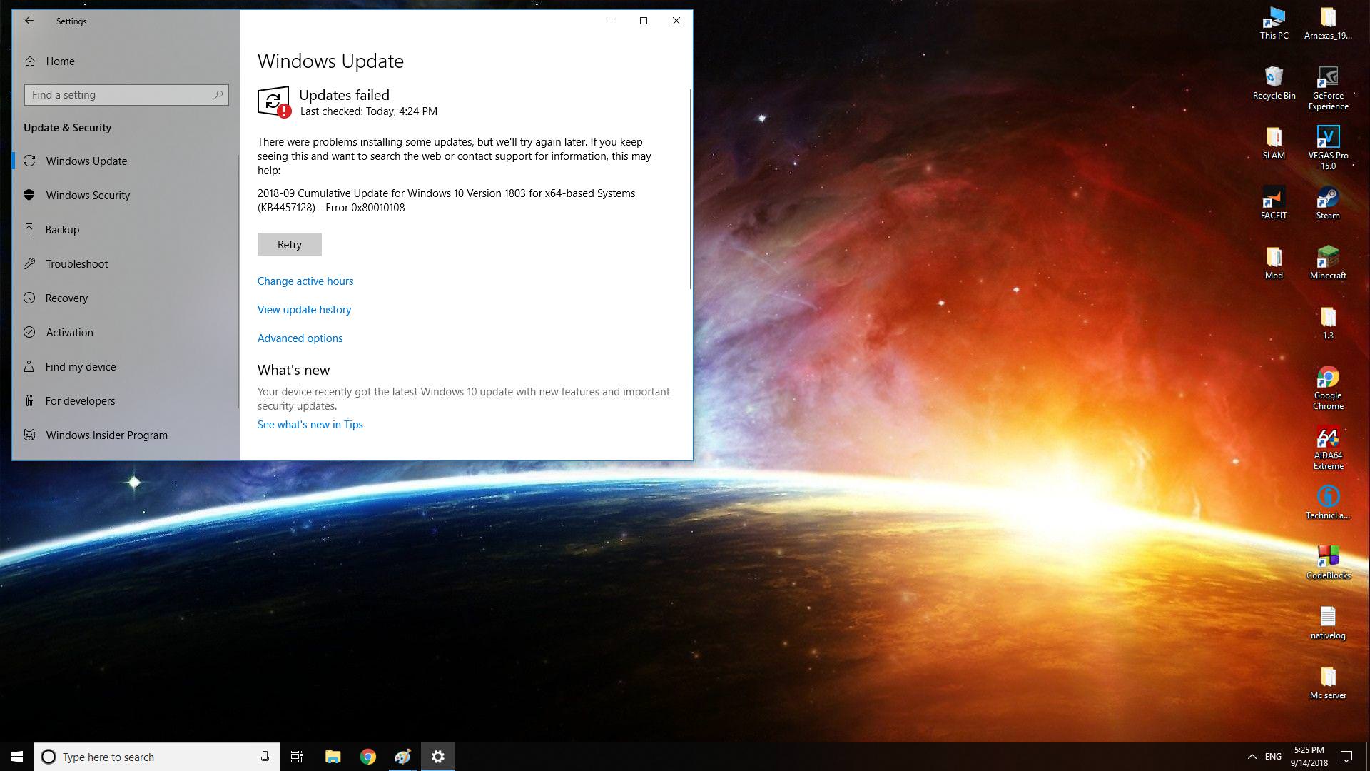Click the taskbar search box
1370x771 pixels.
tap(156, 757)
